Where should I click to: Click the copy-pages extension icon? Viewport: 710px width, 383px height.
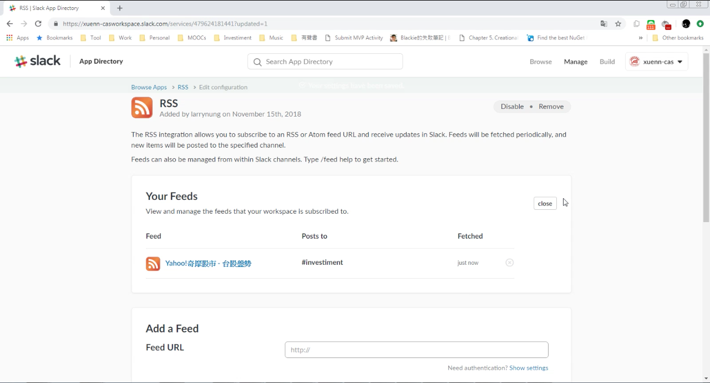[x=636, y=24]
